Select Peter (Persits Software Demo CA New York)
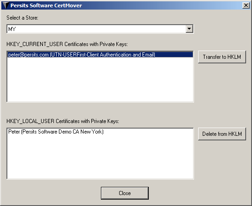 pos(56,132)
